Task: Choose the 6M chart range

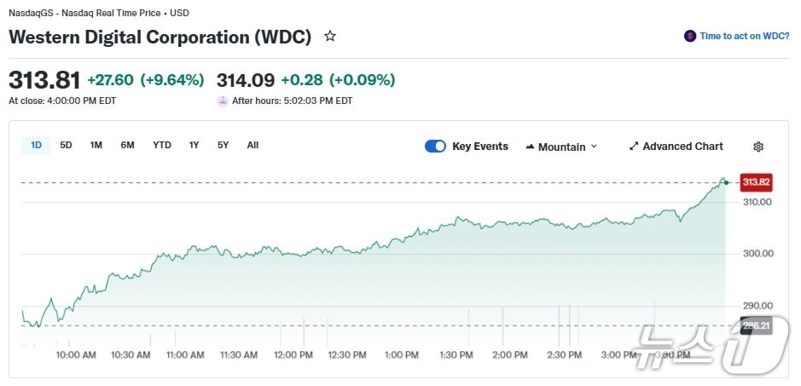Action: pos(127,145)
